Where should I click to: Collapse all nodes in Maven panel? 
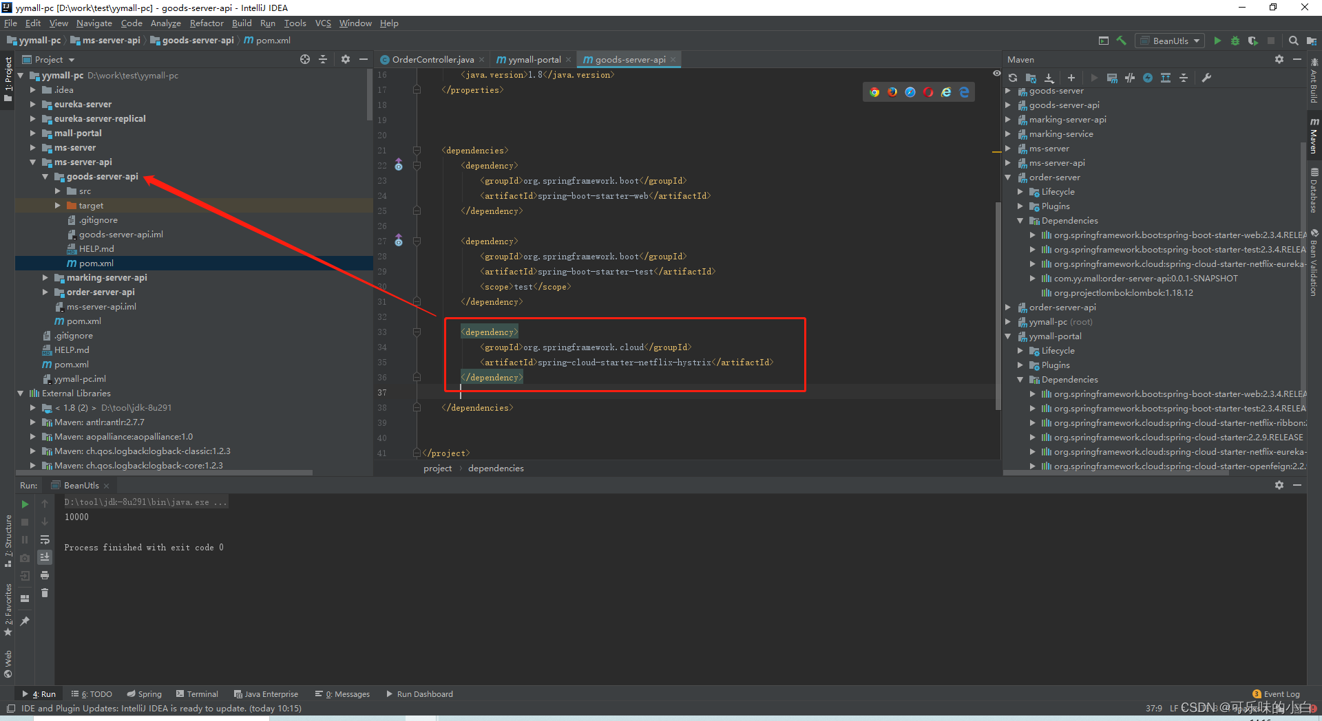pos(1184,78)
